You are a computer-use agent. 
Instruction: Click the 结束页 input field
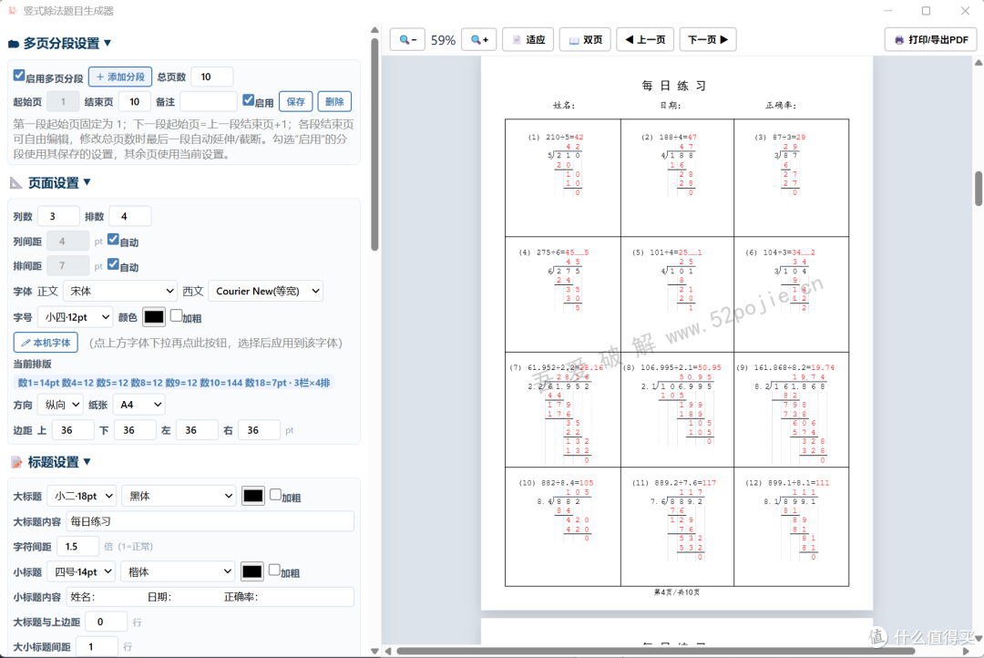point(134,102)
